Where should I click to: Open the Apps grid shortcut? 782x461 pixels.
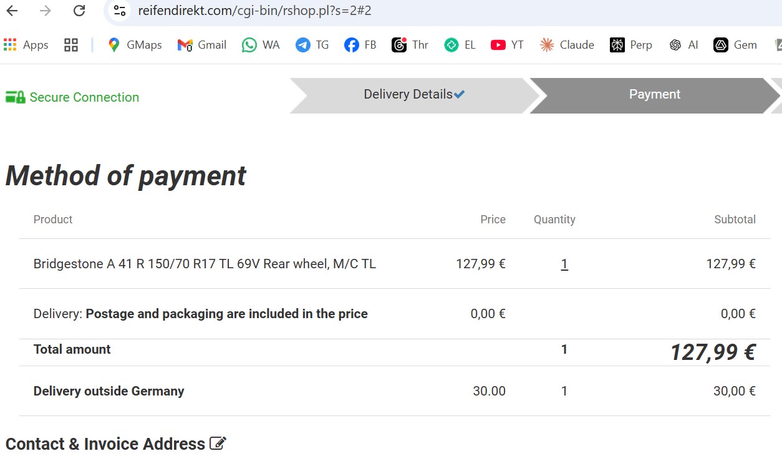[26, 45]
